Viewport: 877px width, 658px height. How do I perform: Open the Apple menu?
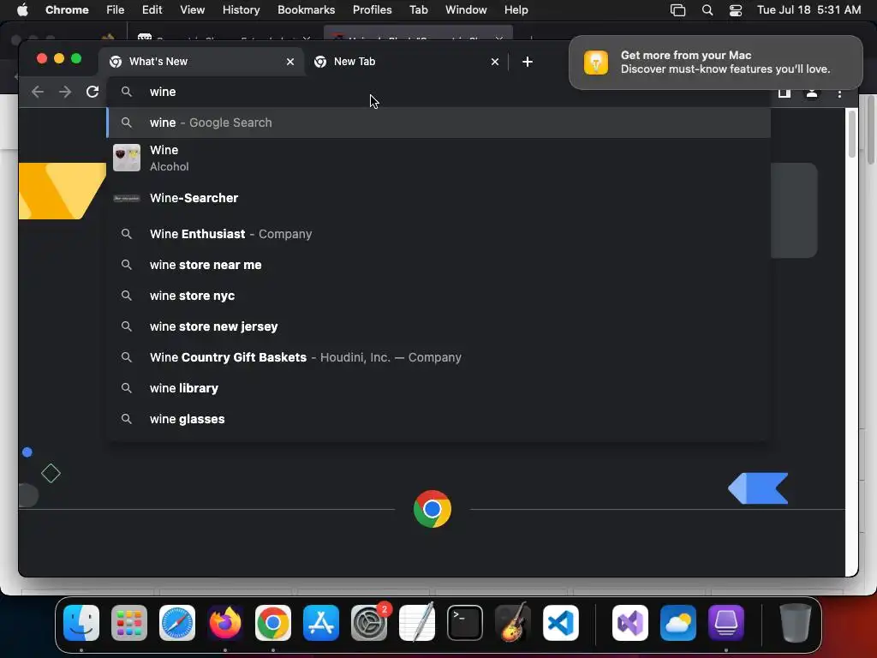pyautogui.click(x=22, y=10)
